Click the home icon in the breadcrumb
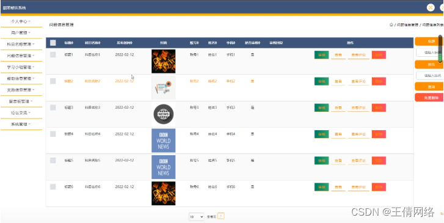Screen dimensions: 444x223 pos(391,25)
